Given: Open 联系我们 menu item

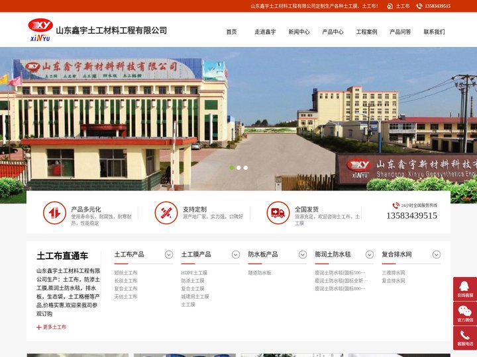Looking at the screenshot, I should tap(434, 32).
